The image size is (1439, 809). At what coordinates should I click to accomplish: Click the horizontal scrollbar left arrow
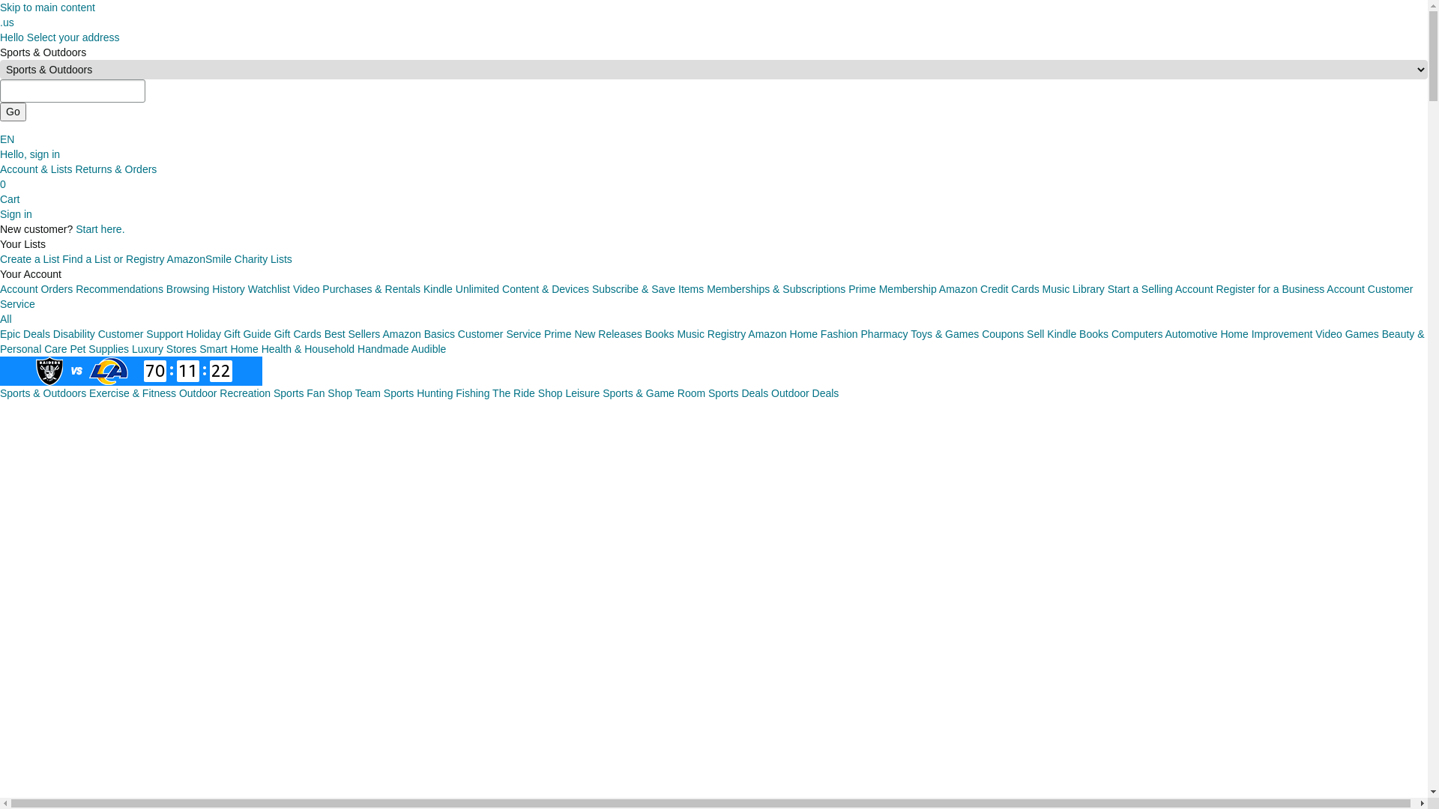[5, 803]
